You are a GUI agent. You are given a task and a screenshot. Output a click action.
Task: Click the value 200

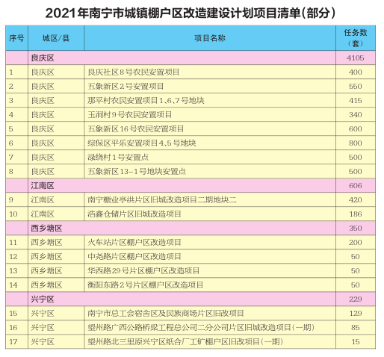click(x=356, y=242)
